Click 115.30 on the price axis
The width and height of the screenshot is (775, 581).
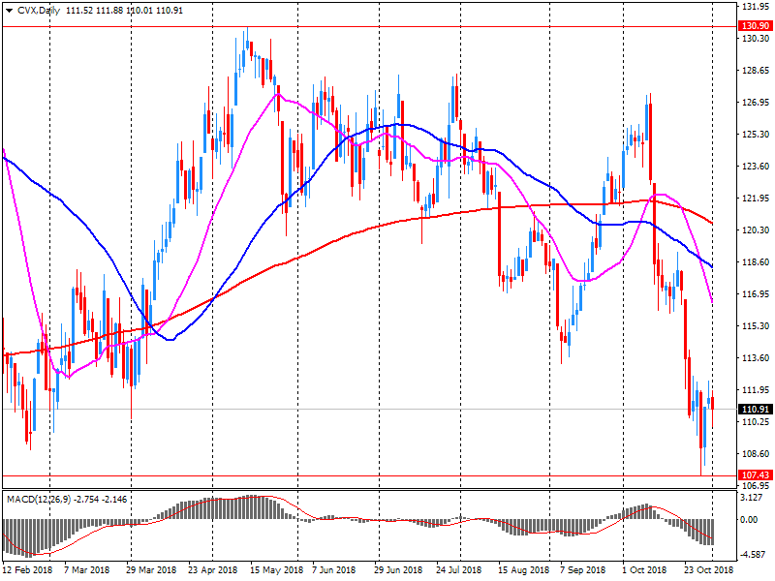754,326
